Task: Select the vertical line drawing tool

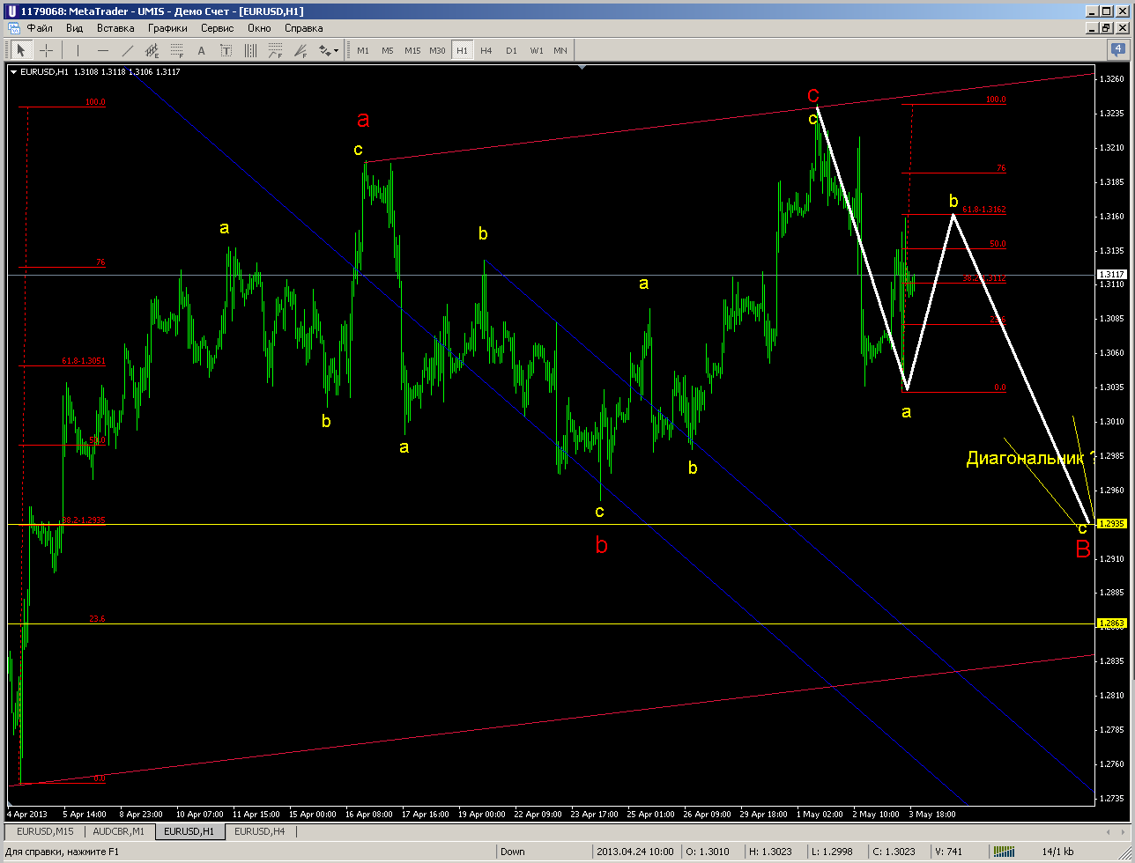Action: tap(78, 50)
